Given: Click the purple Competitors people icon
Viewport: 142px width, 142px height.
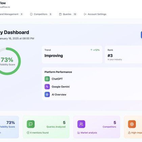Looking at the screenshot, I should point(81,124).
